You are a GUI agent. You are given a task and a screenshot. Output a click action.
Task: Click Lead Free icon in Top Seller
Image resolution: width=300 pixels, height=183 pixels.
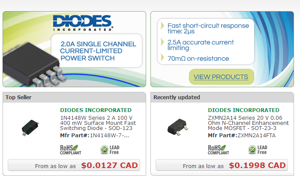[110, 150]
